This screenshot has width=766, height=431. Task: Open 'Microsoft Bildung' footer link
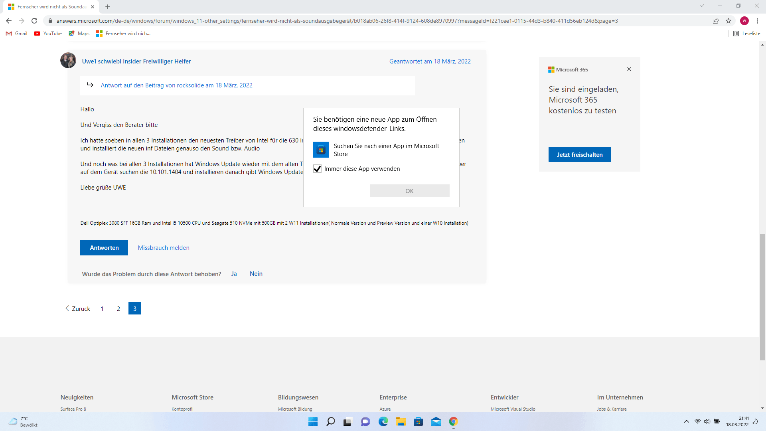point(295,409)
